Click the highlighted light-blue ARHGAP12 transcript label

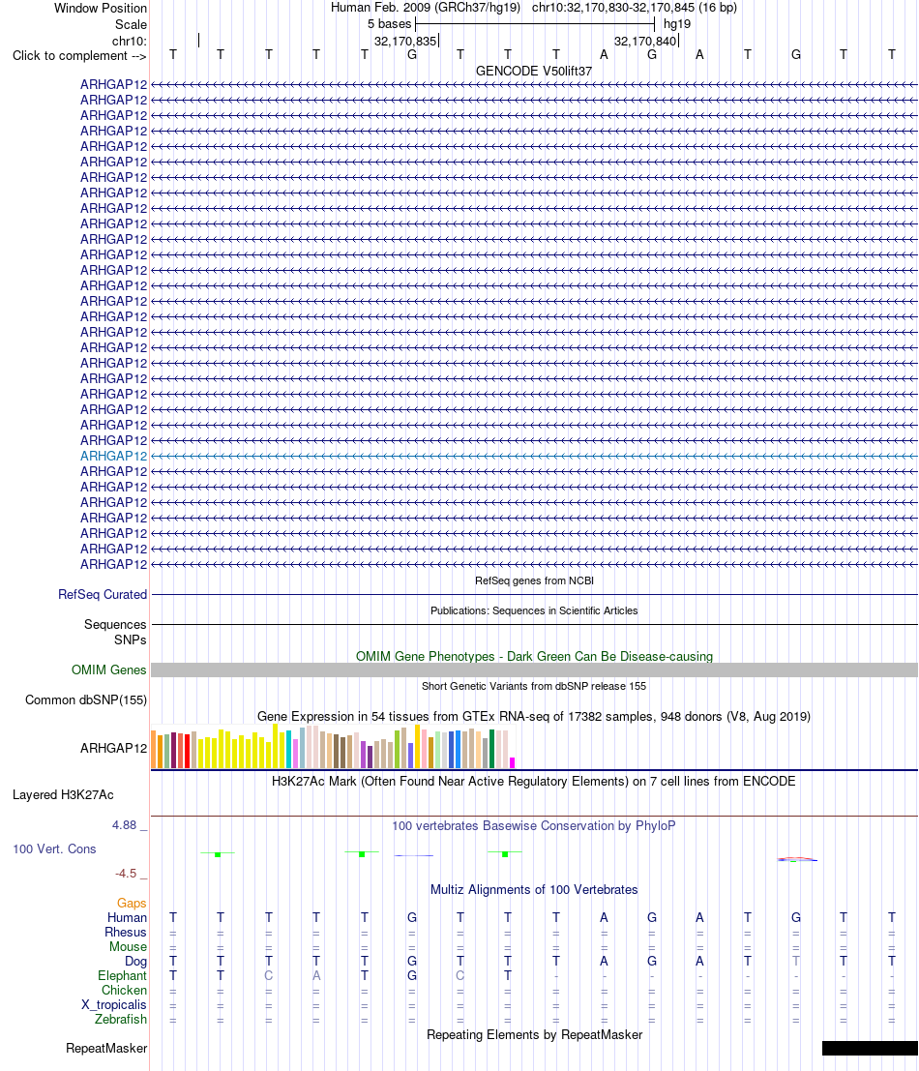113,457
